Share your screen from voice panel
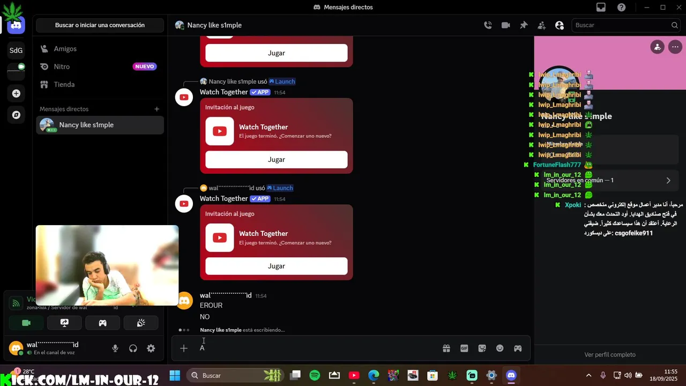The image size is (686, 386). [64, 323]
